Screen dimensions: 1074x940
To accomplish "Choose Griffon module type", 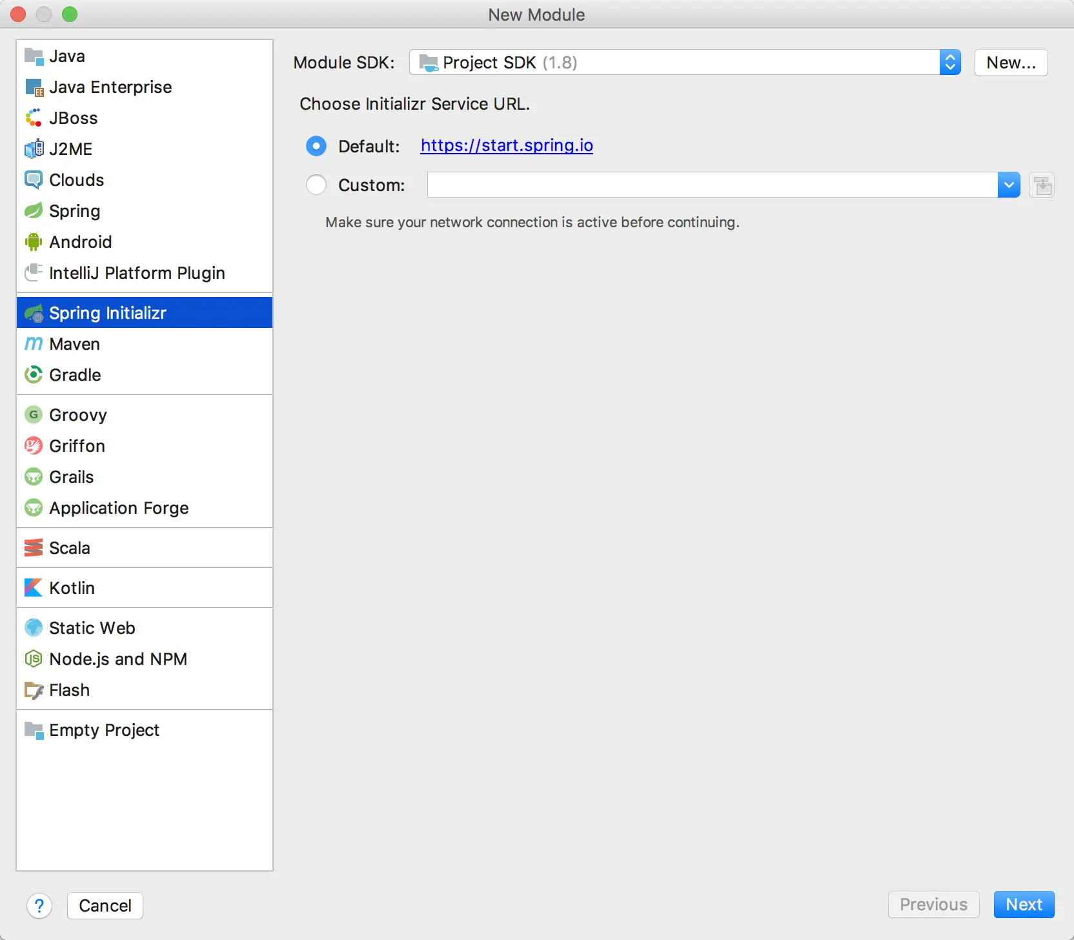I will [x=145, y=446].
